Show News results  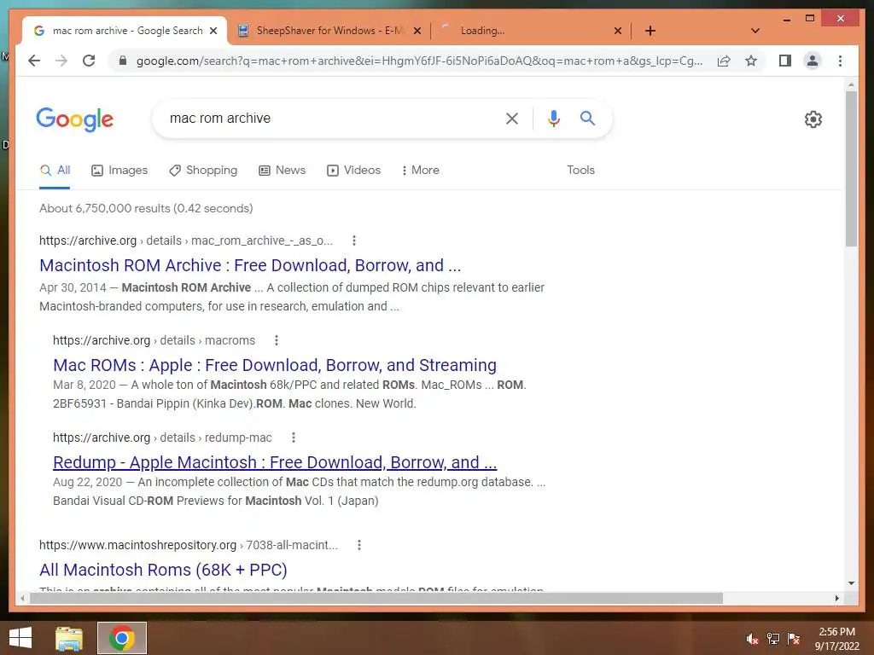tap(282, 170)
